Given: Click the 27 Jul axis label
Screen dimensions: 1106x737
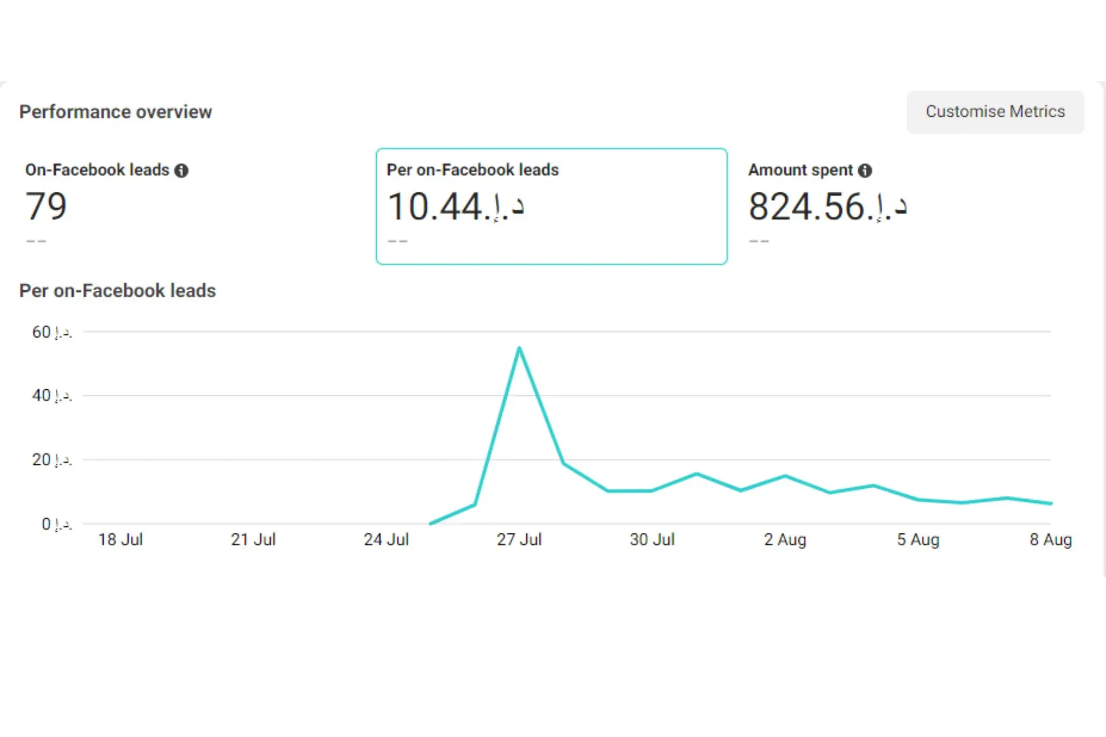Looking at the screenshot, I should pos(519,540).
